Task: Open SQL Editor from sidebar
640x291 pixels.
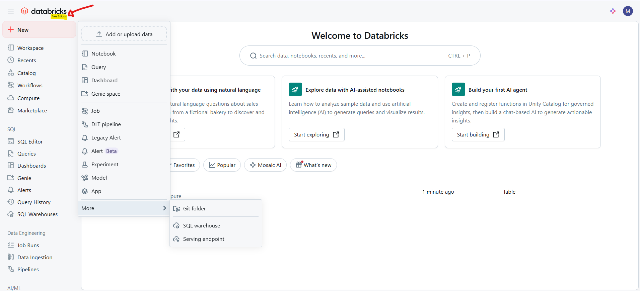Action: tap(30, 141)
